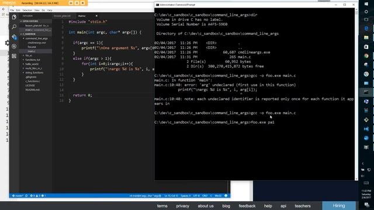Click the first recorder control button
Image resolution: width=374 pixels, height=210 pixels.
coord(71,3)
